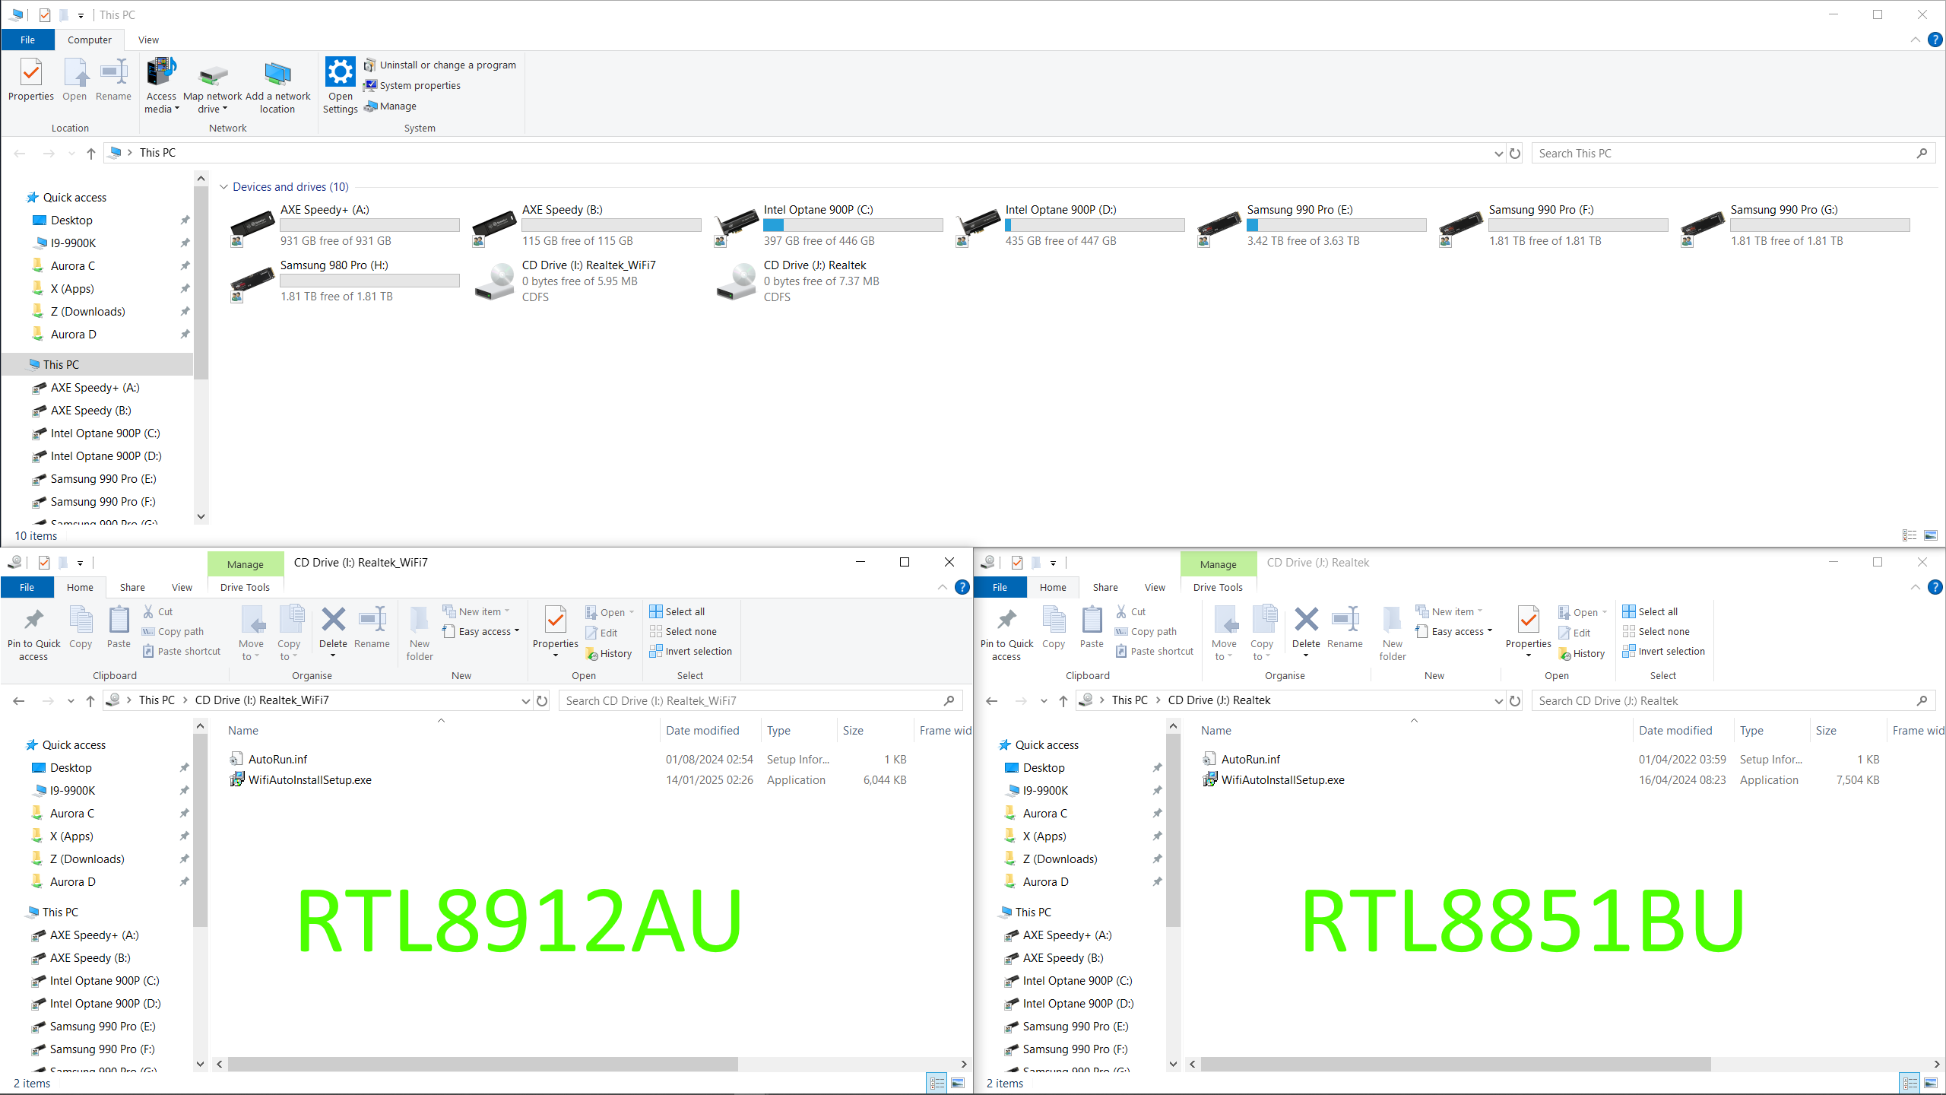This screenshot has width=1946, height=1095.
Task: Click Copy path in CD Drive (J:) ribbon
Action: point(1146,631)
